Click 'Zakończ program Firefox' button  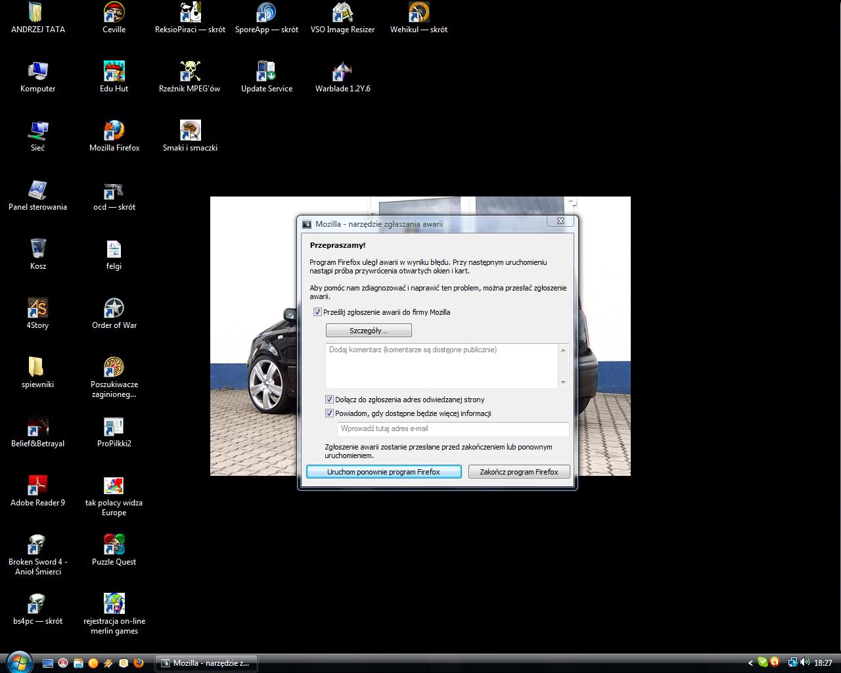[x=519, y=472]
